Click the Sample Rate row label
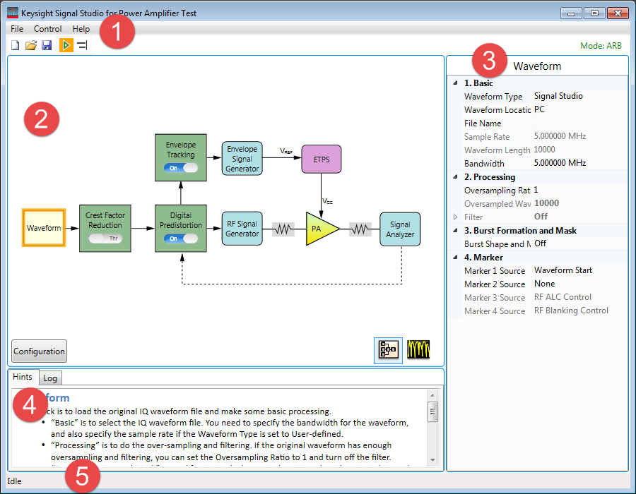 pos(487,137)
